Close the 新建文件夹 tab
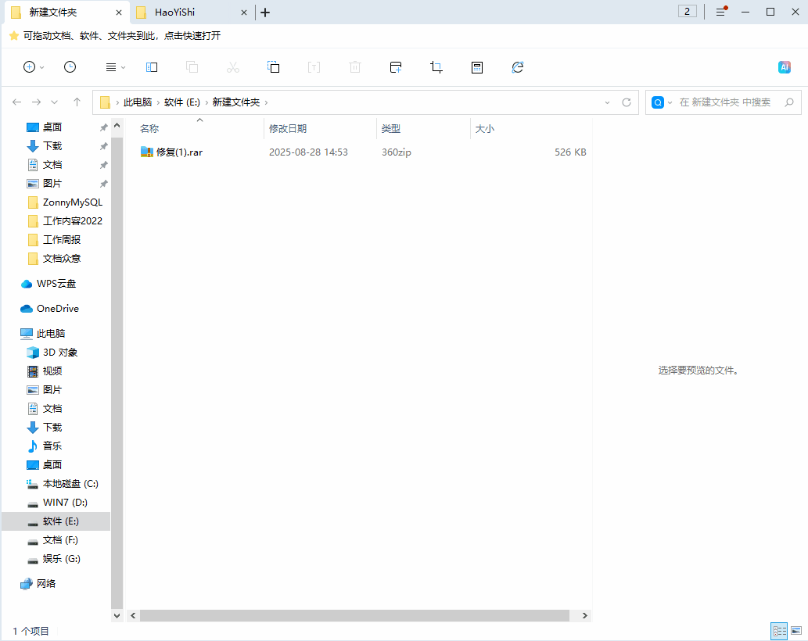The image size is (808, 641). coord(119,13)
